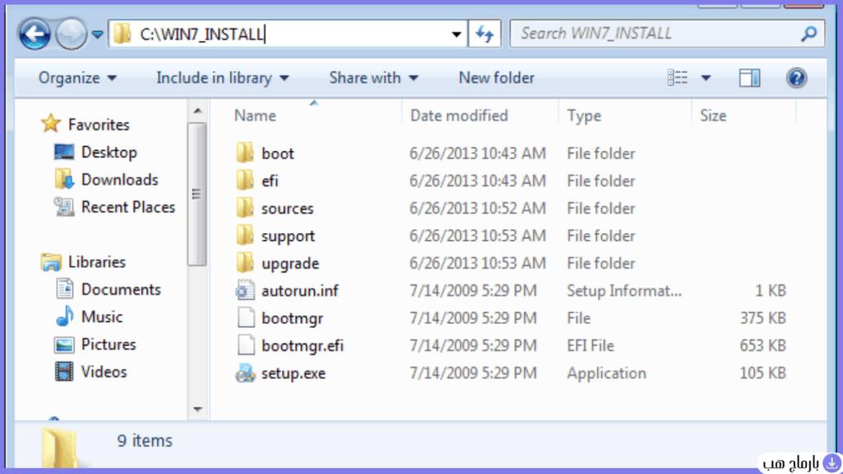Click the Music note icon
This screenshot has width=843, height=474.
coord(64,316)
